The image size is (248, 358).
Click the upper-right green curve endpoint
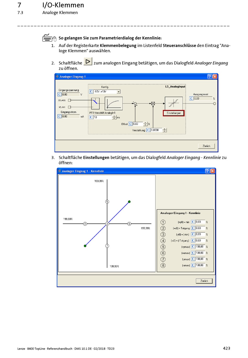click(x=129, y=202)
